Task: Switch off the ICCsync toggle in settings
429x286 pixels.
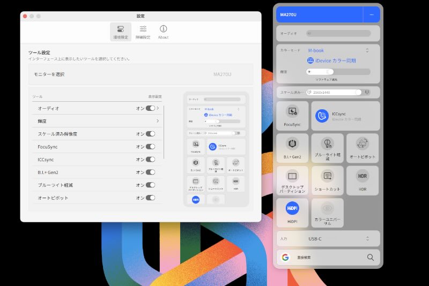Action: [x=150, y=160]
